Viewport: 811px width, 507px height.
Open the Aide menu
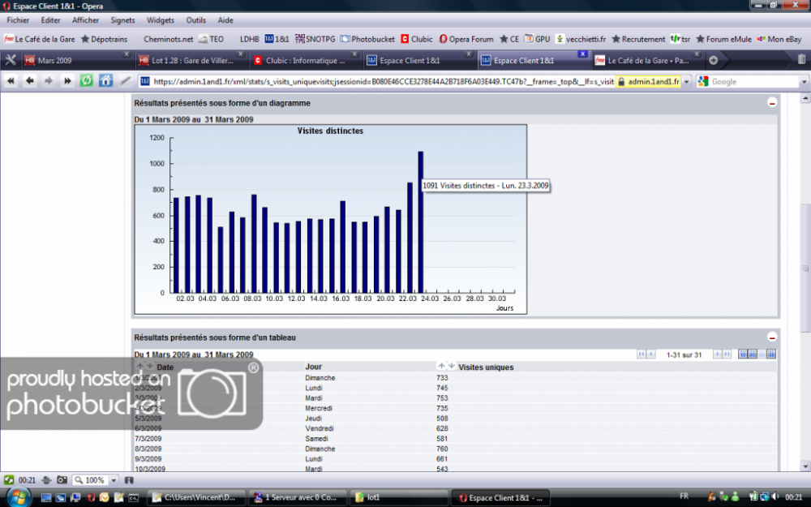pos(225,20)
